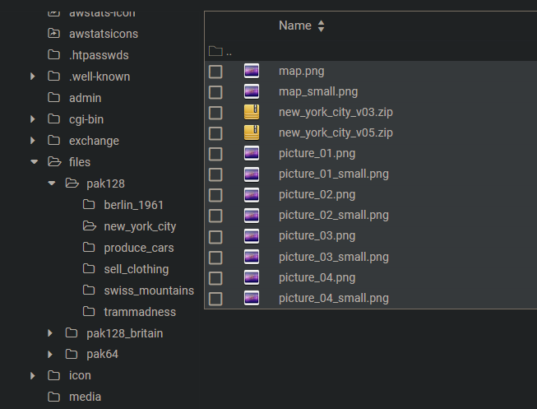This screenshot has width=537, height=409.
Task: Expand the cgi-bin folder arrow
Action: click(33, 119)
